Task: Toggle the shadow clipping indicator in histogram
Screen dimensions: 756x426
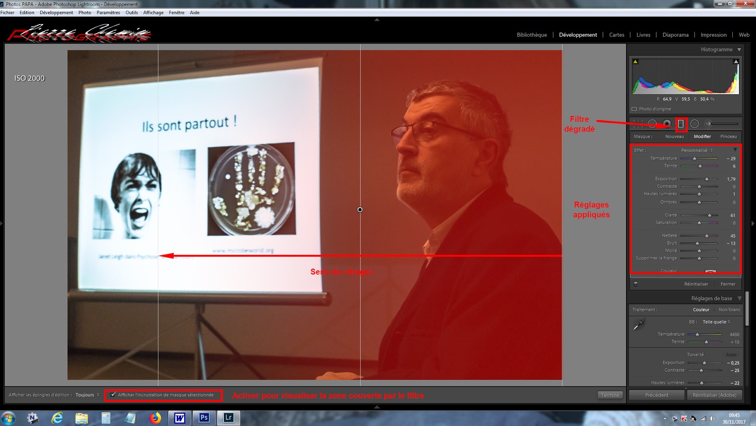Action: [636, 61]
